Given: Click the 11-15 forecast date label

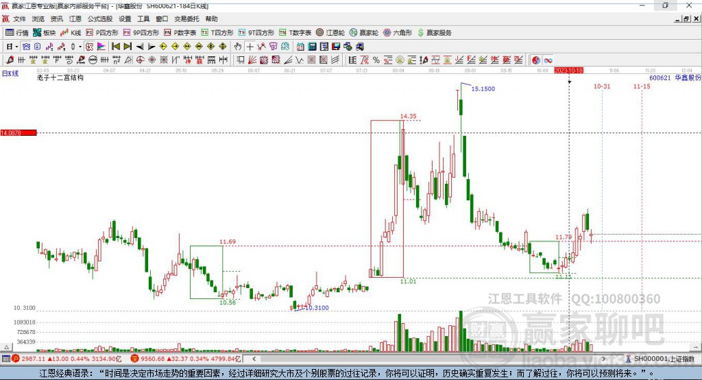Looking at the screenshot, I should tap(642, 86).
